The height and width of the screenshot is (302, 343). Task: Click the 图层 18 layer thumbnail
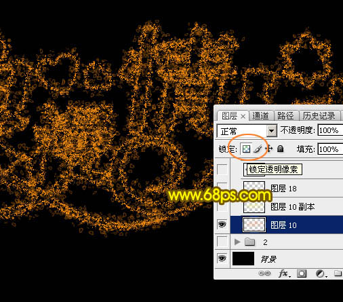pos(254,188)
